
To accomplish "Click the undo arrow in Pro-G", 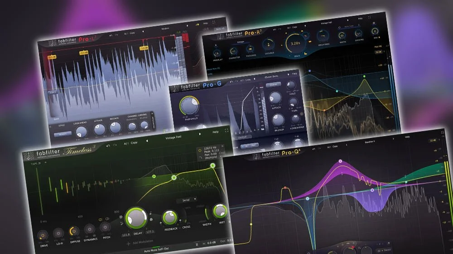I will tap(231, 82).
